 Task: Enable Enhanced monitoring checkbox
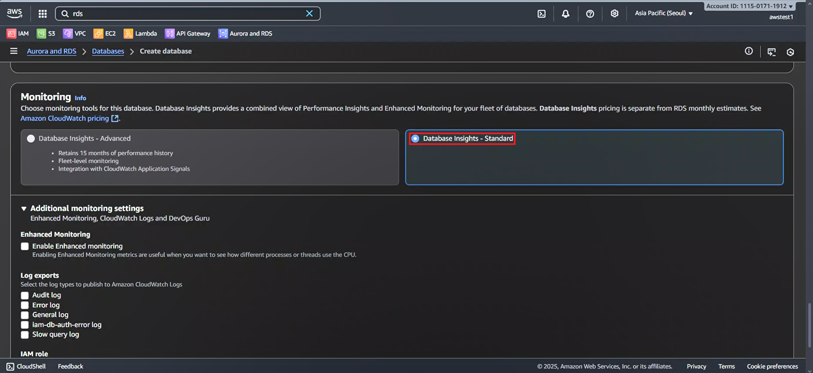click(25, 246)
